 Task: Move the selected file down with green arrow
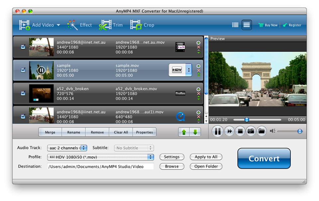point(195,132)
